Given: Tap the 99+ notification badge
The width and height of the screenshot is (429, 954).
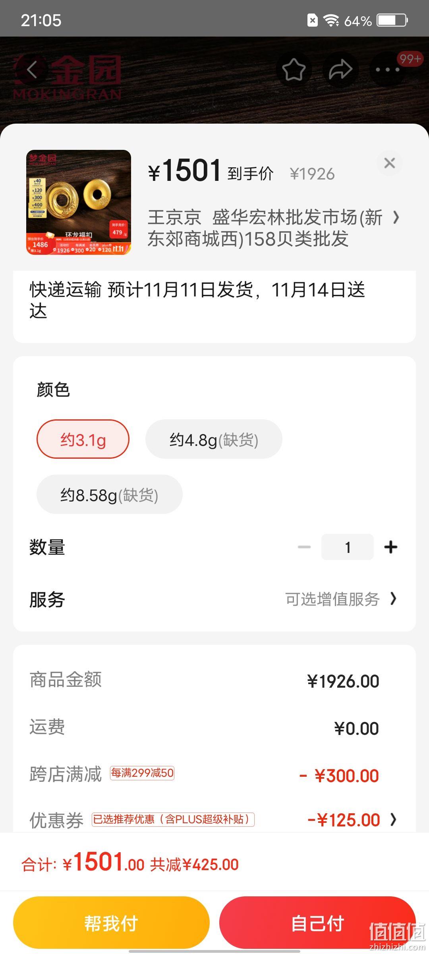Looking at the screenshot, I should tap(410, 59).
